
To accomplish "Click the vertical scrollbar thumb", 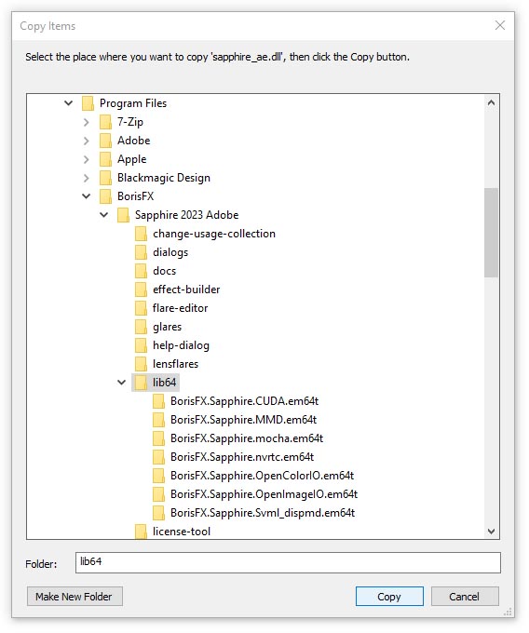I will 491,233.
